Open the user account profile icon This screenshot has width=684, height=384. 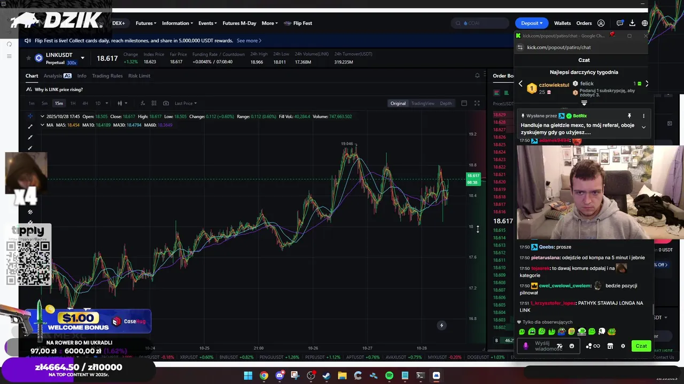click(601, 23)
